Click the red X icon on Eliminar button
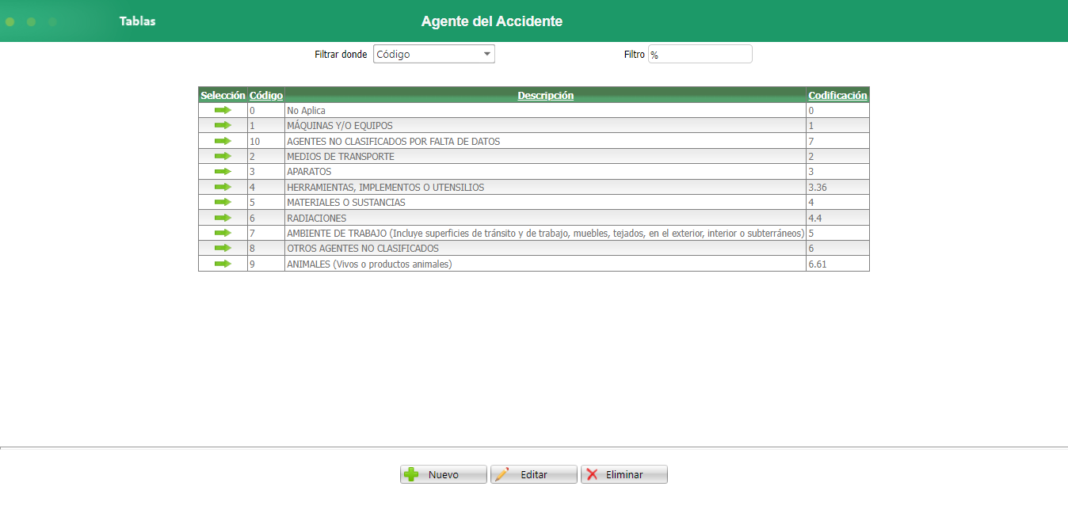1068x521 pixels. 593,473
